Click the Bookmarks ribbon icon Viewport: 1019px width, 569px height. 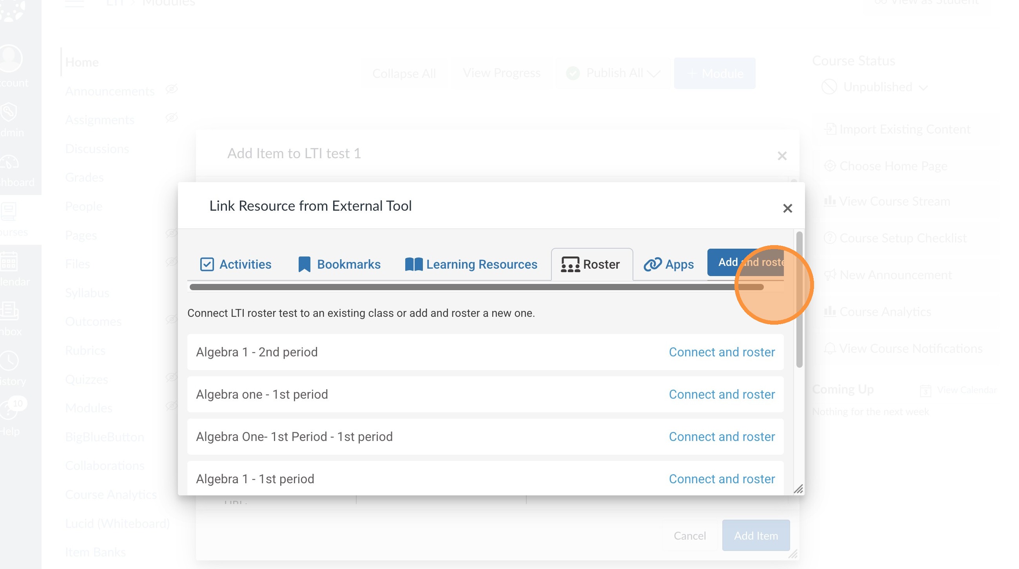[x=304, y=264]
